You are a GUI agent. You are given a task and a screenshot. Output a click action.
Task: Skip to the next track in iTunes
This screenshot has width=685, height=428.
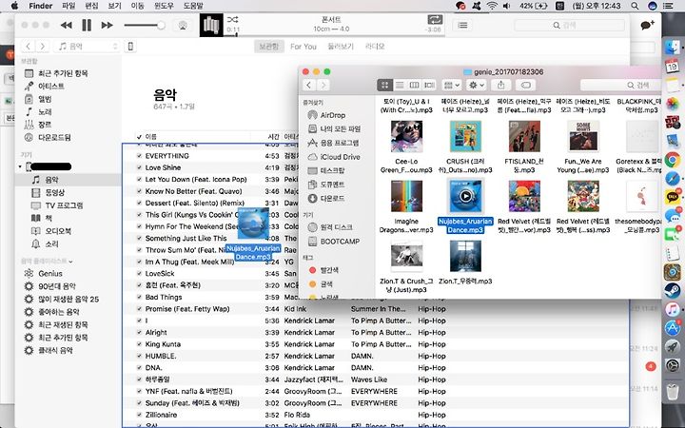pyautogui.click(x=107, y=26)
